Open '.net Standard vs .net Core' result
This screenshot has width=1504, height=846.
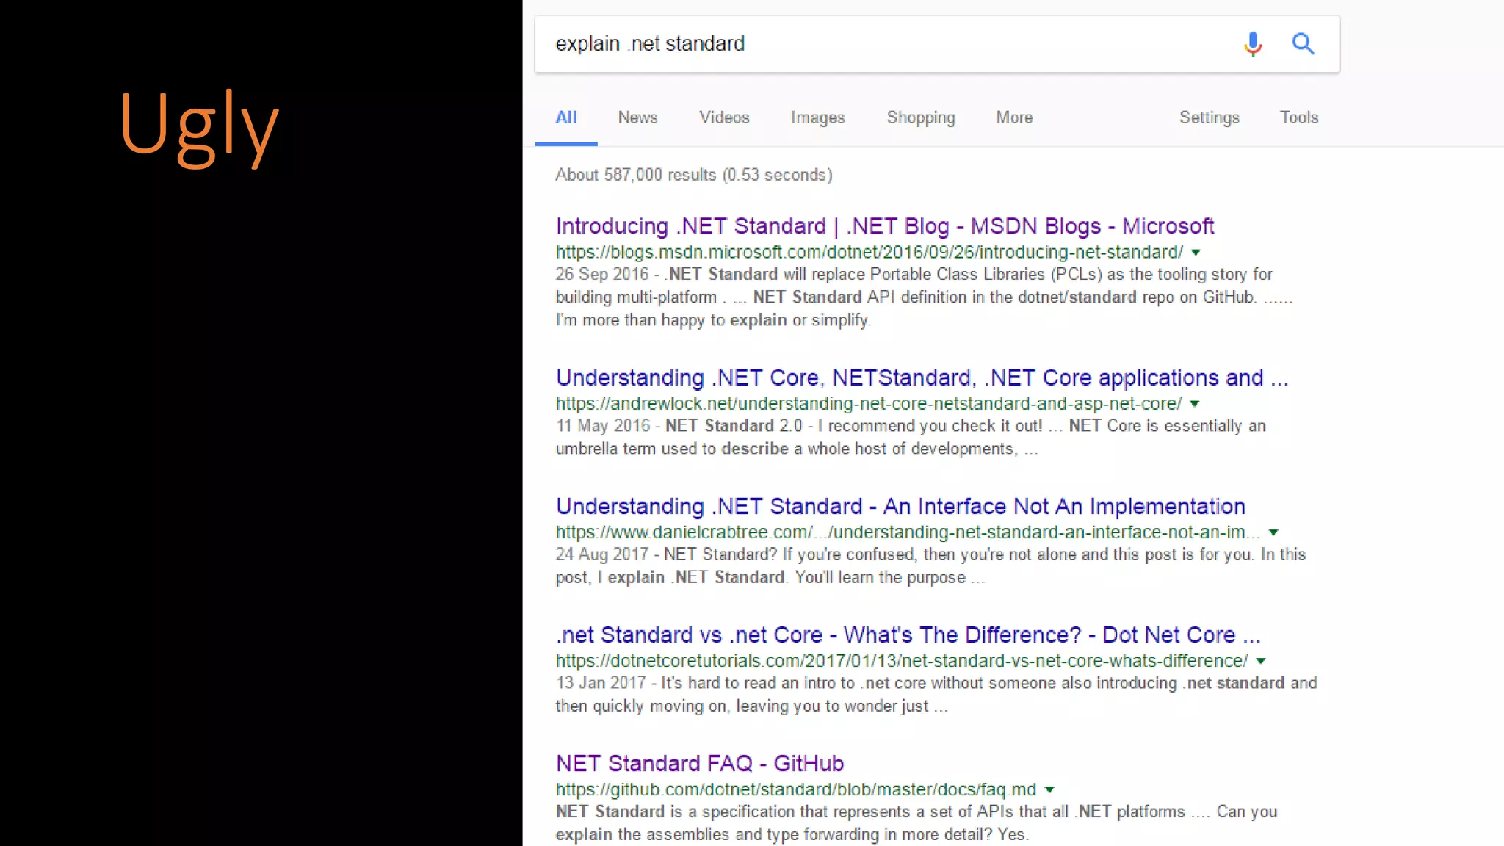(x=908, y=634)
